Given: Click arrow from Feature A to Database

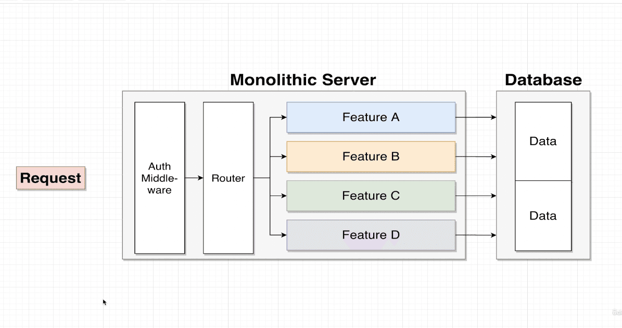Looking at the screenshot, I should point(476,117).
